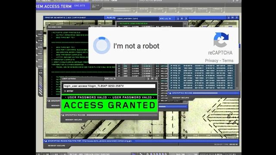Click the first icon in Login Window title bar
Image resolution: width=276 pixels, height=155 pixels.
148,78
